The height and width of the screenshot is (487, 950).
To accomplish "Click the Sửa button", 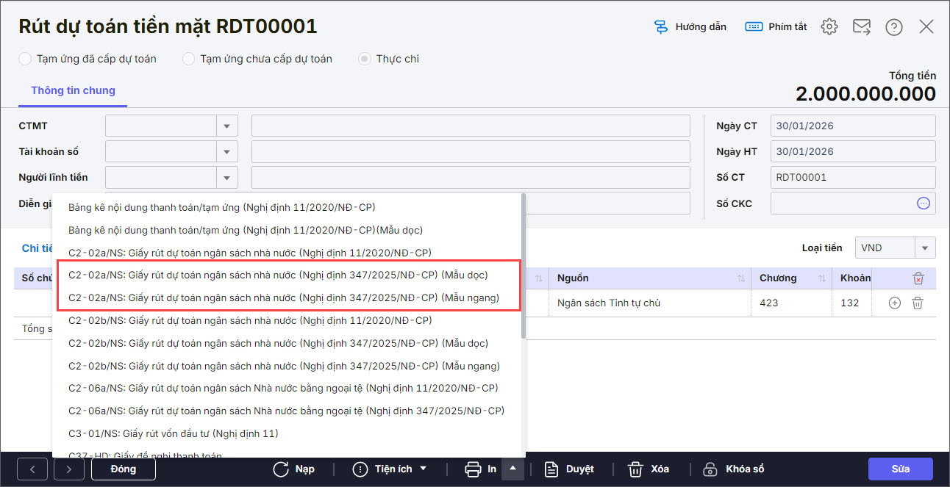I will click(x=900, y=469).
